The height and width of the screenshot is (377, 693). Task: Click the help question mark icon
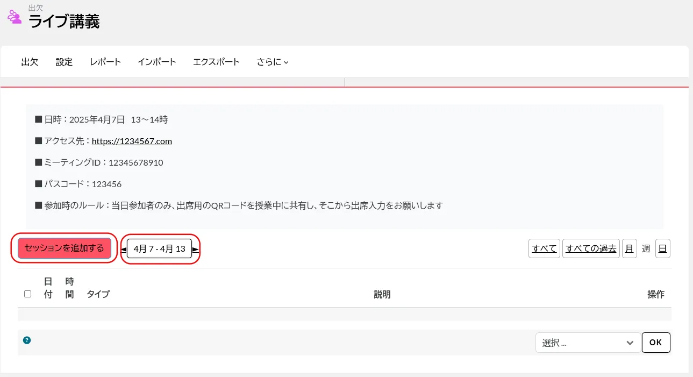(27, 340)
